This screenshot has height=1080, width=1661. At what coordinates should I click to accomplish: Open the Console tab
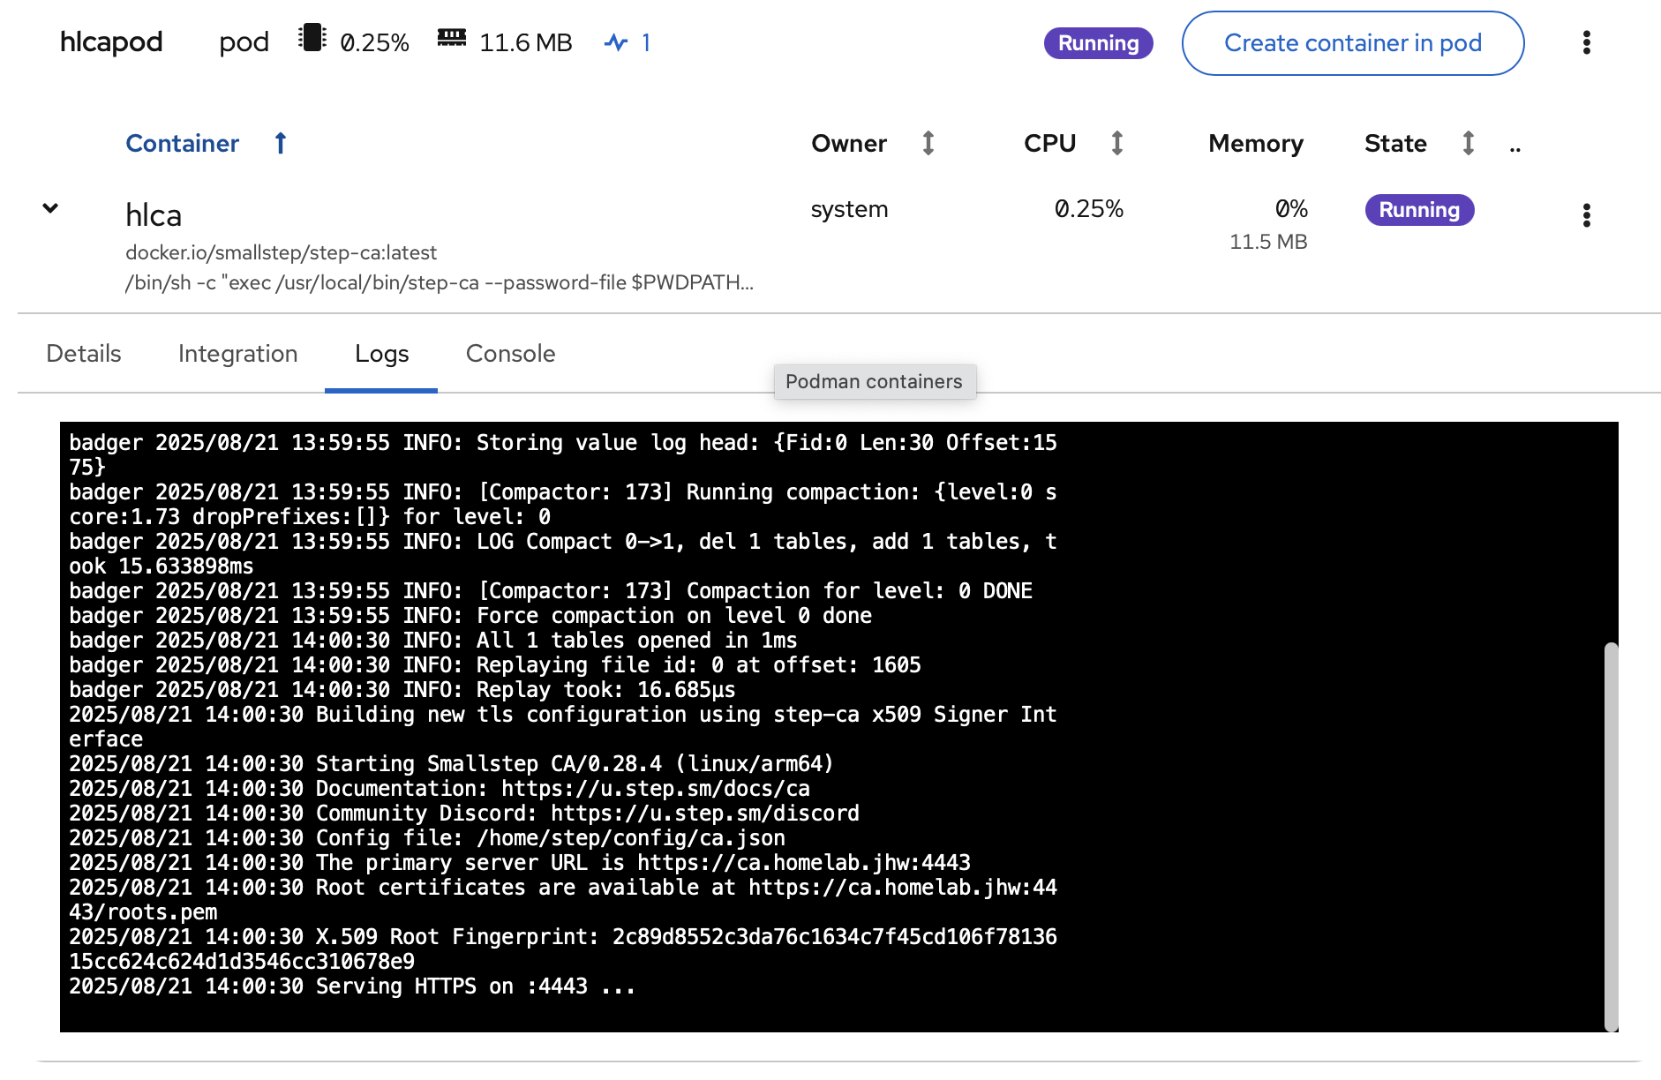coord(510,354)
